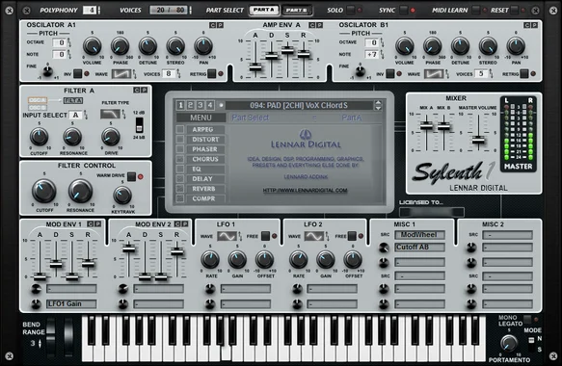This screenshot has height=366, width=562.
Task: Change the LFO 2 wave selector
Action: (314, 236)
